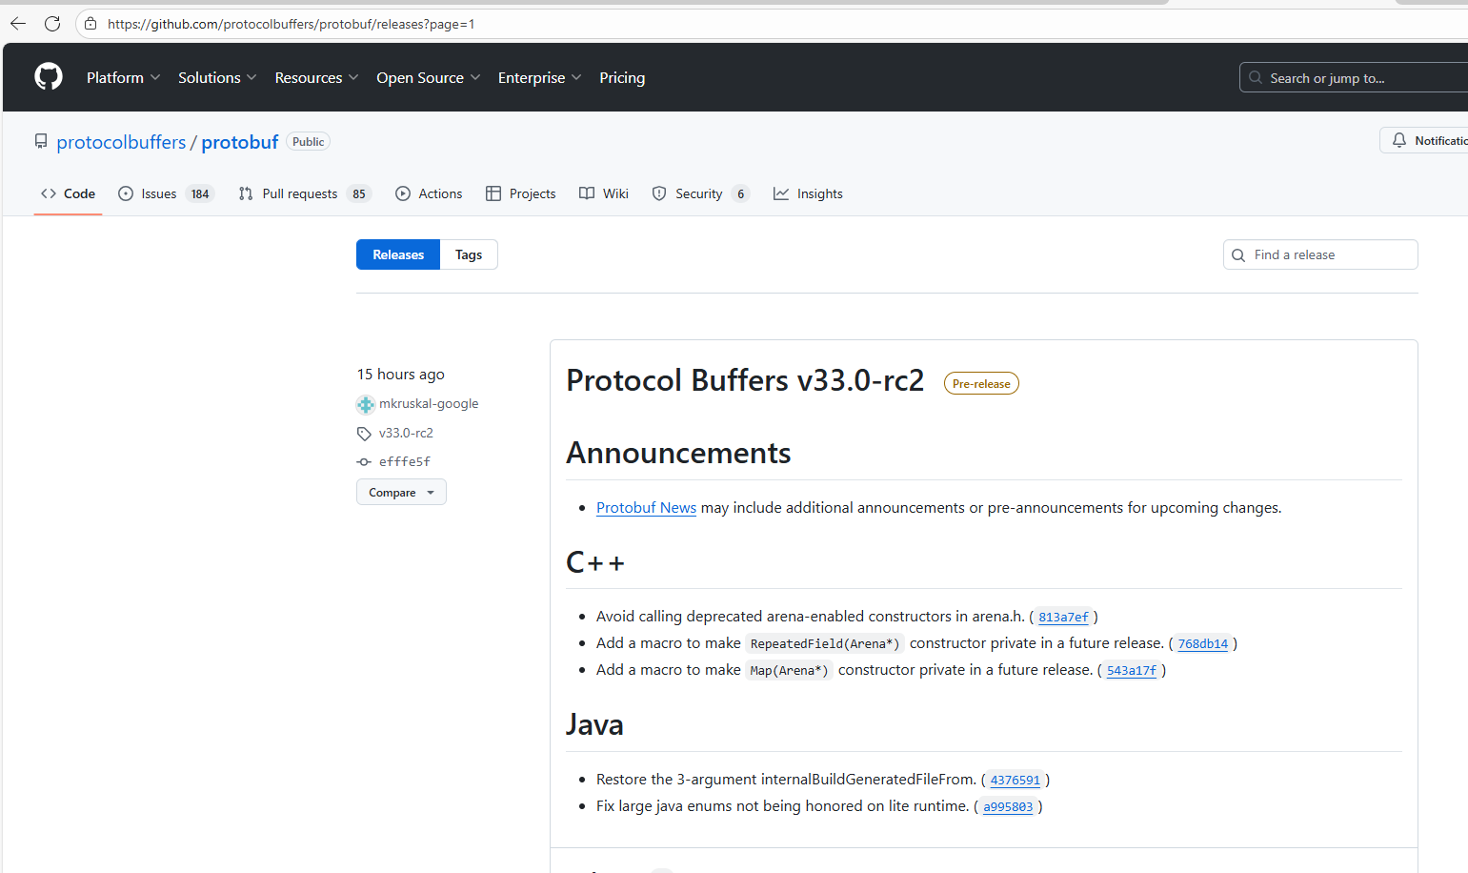Click the repository icon beside protocolbuffers

coord(41,141)
